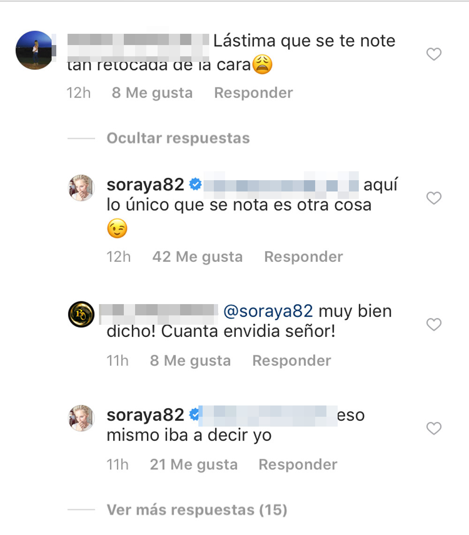Reply to the 'Cuanta envidia señor' comment

[292, 360]
